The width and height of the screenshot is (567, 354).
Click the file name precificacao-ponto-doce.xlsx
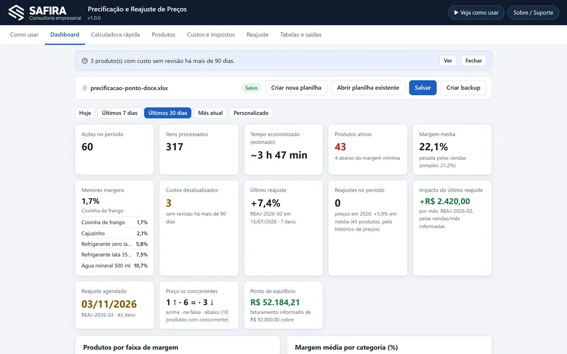click(129, 88)
